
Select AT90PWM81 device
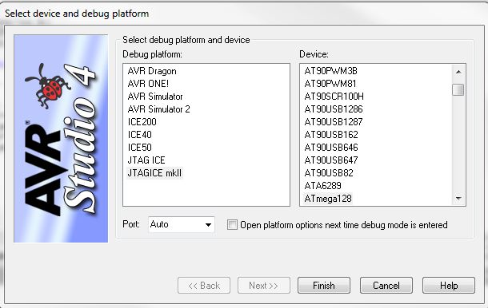330,84
